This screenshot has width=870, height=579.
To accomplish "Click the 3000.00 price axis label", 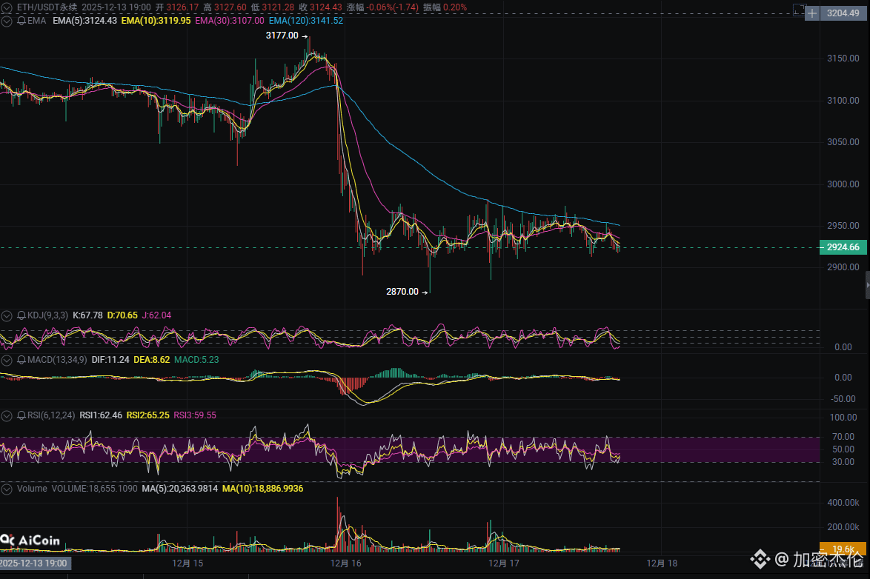I will 843,184.
